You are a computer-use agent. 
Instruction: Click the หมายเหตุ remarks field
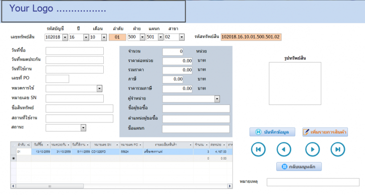coord(313,182)
